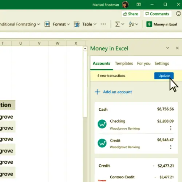Expand the AutoSum dropdown arrow
Image resolution: width=182 pixels, height=182 pixels.
coord(123,24)
